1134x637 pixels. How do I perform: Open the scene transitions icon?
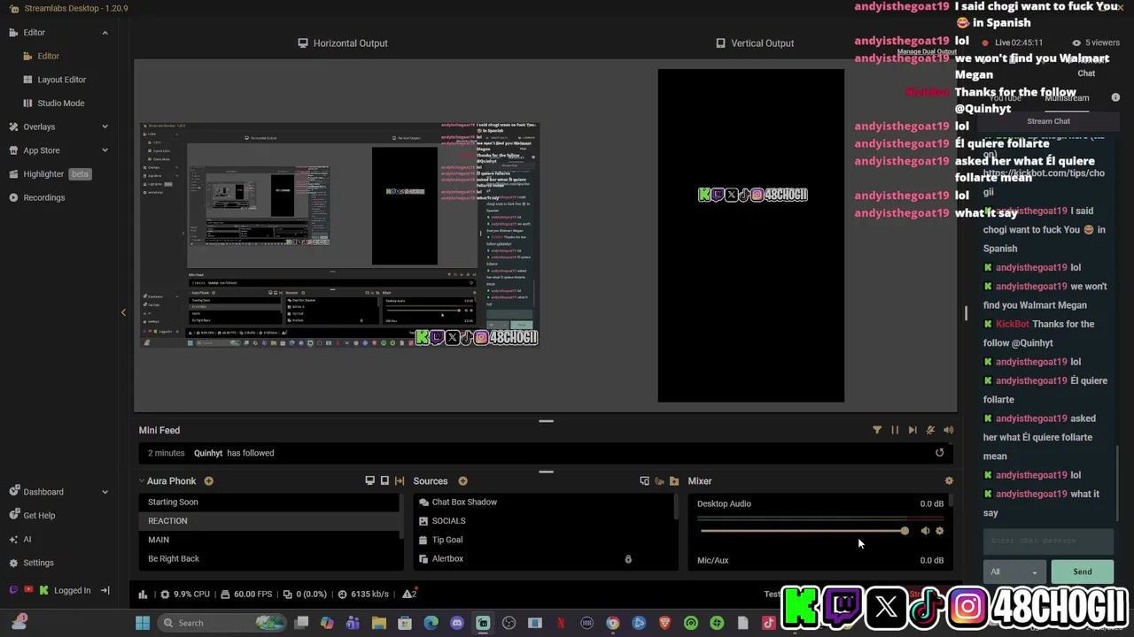click(x=400, y=481)
